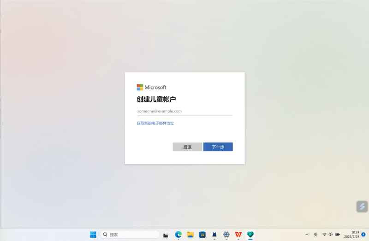Click the Family Safety heart taskbar icon
The image size is (369, 241).
point(250,235)
